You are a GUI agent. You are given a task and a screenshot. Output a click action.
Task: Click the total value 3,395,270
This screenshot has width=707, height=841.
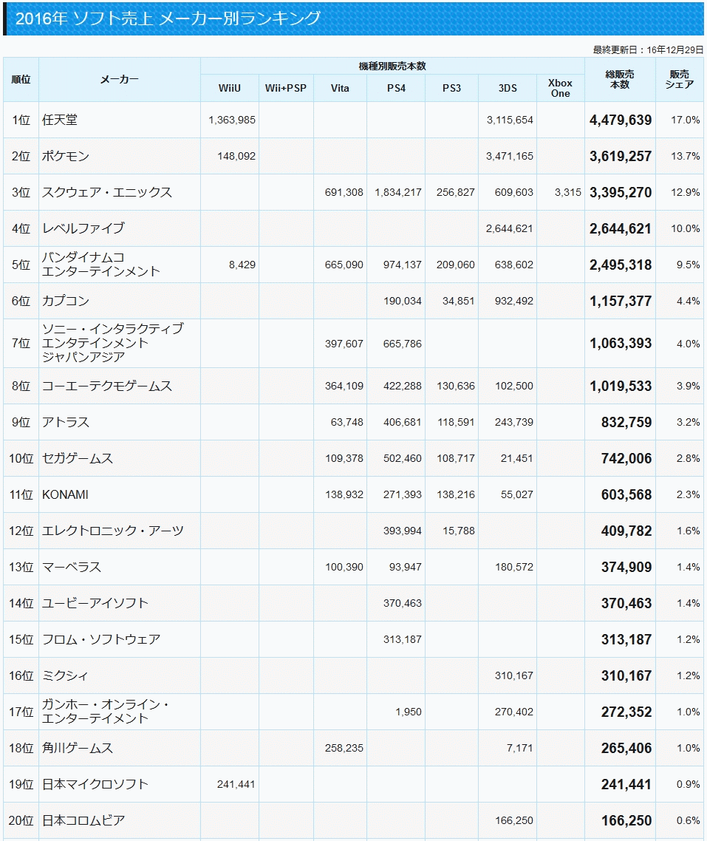point(620,193)
